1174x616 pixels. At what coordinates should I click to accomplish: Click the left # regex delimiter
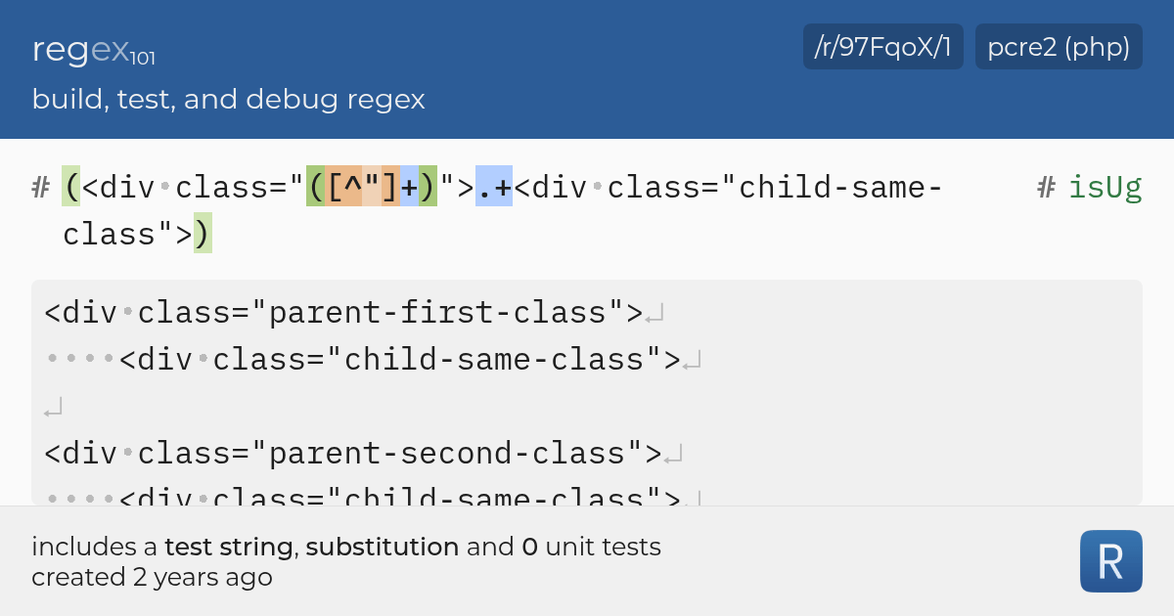coord(39,187)
